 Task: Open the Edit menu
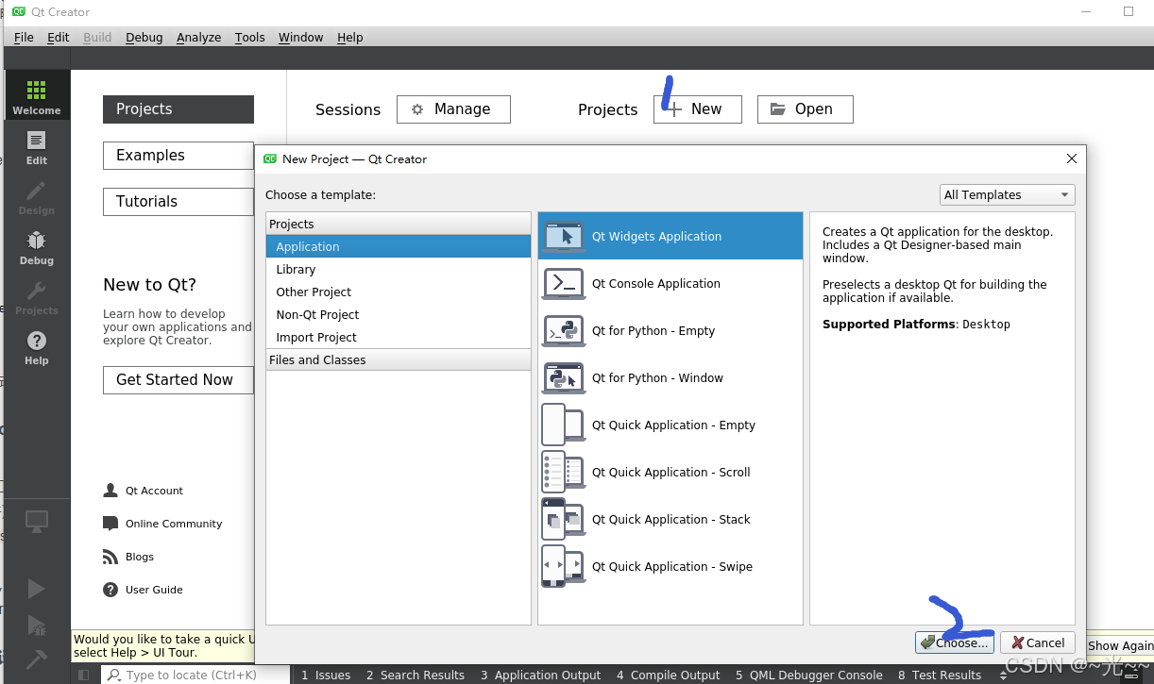59,37
